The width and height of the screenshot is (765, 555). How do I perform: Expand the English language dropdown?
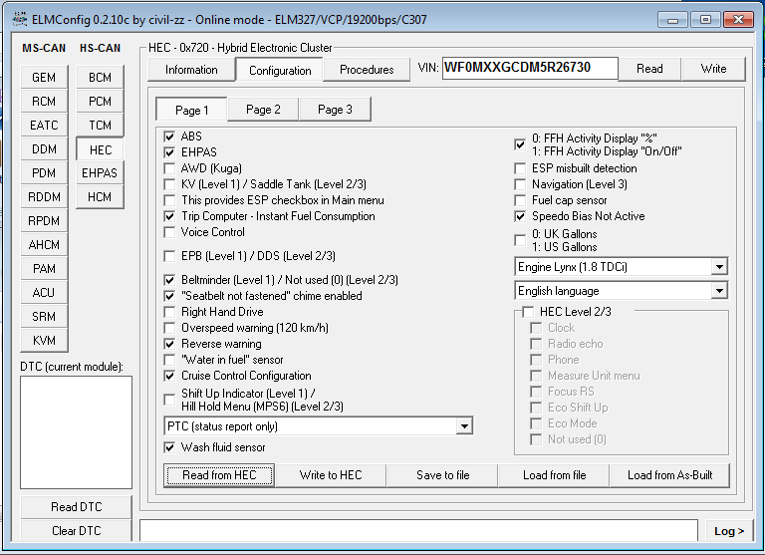click(x=719, y=291)
